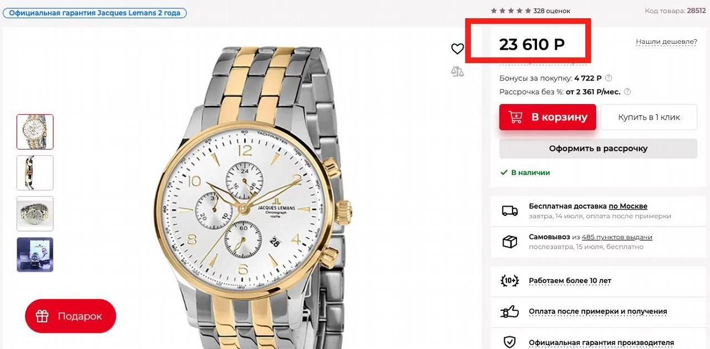Viewport: 710px width, 349px height.
Task: Click the pickup box icon
Action: point(509,242)
